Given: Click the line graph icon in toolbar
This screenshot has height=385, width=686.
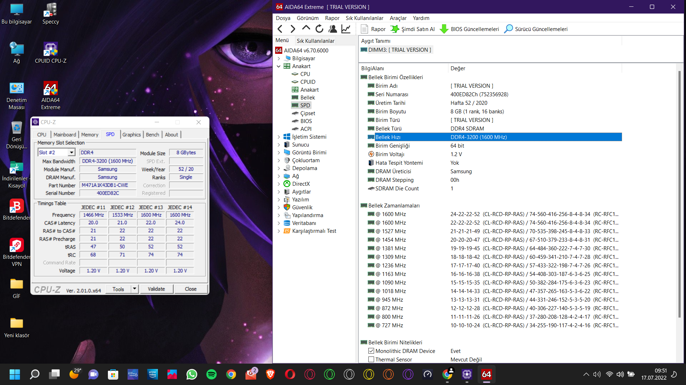Looking at the screenshot, I should 346,29.
